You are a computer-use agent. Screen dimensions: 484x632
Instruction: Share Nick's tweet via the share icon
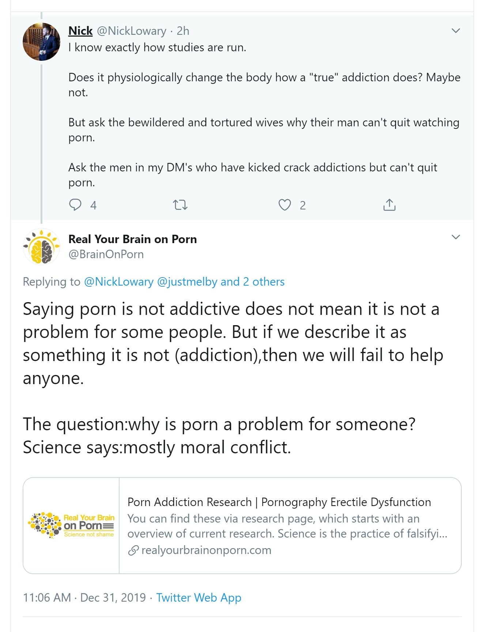[389, 205]
